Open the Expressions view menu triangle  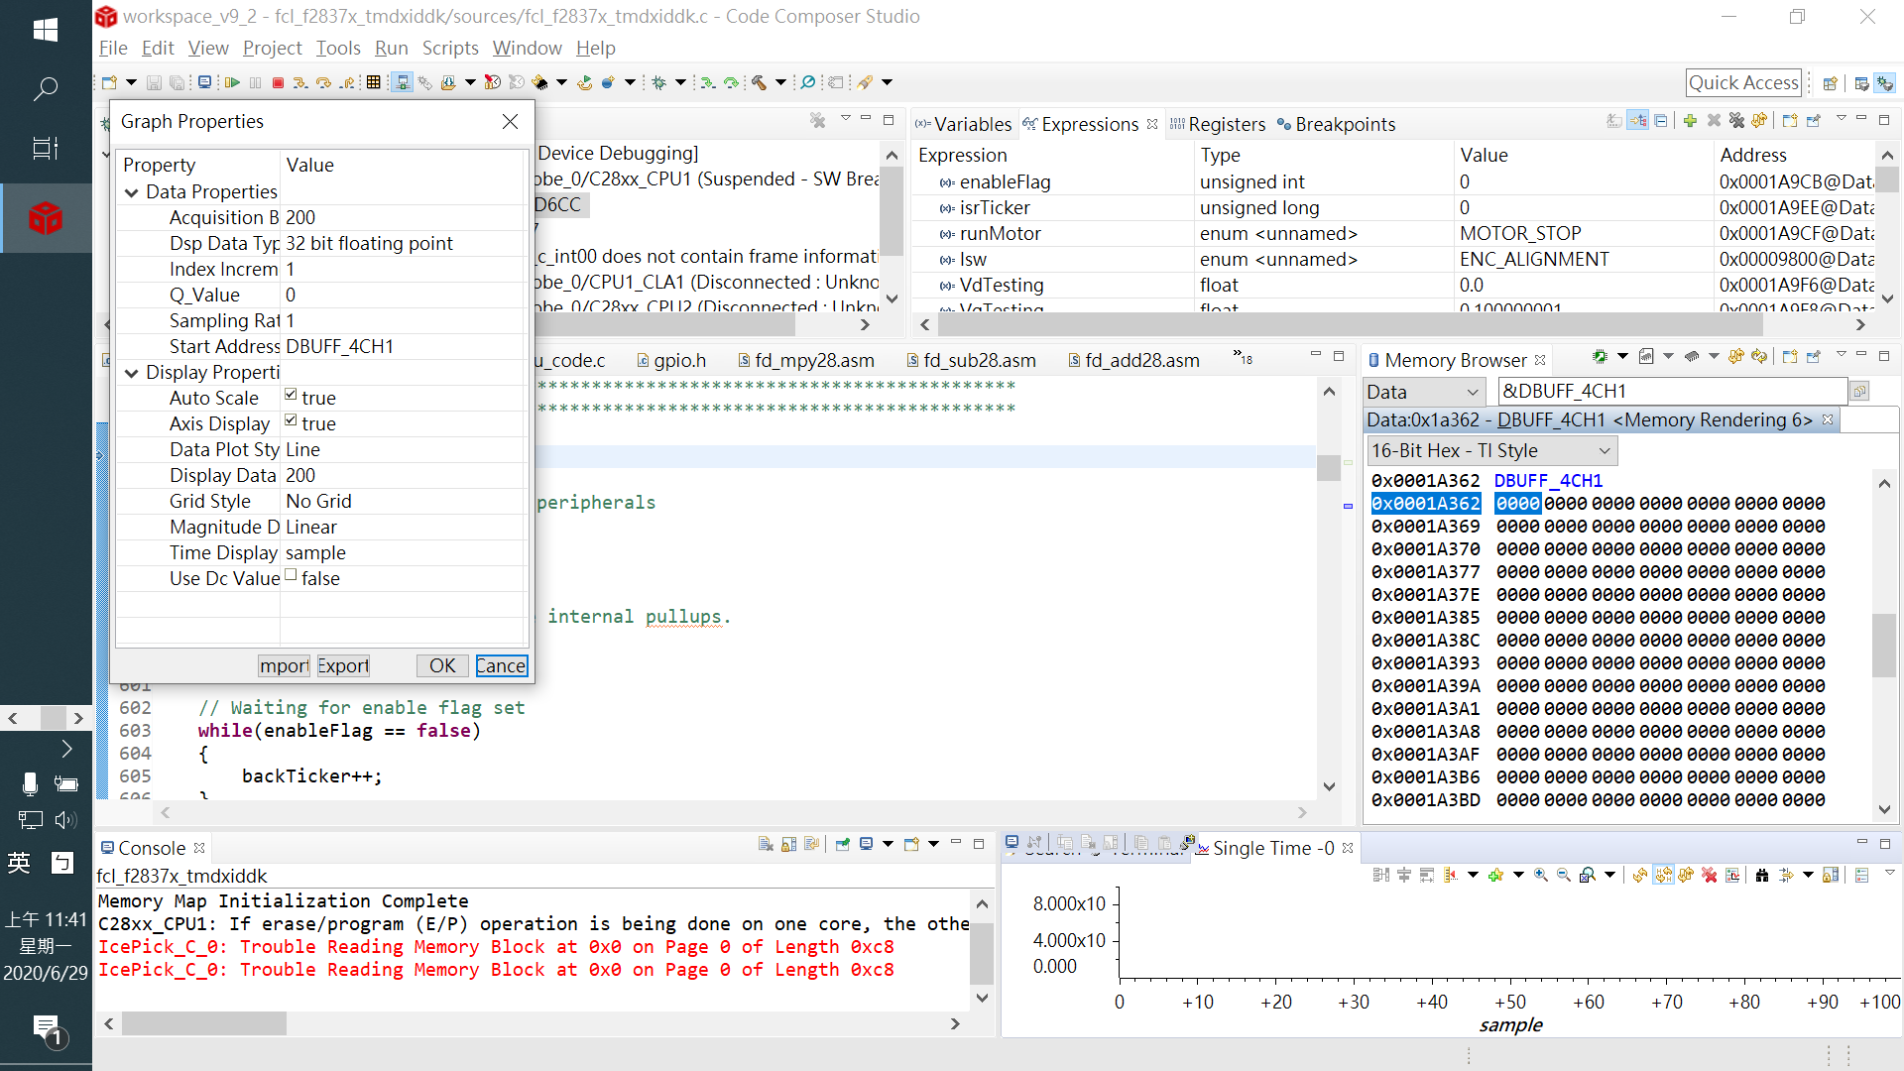click(x=1841, y=119)
